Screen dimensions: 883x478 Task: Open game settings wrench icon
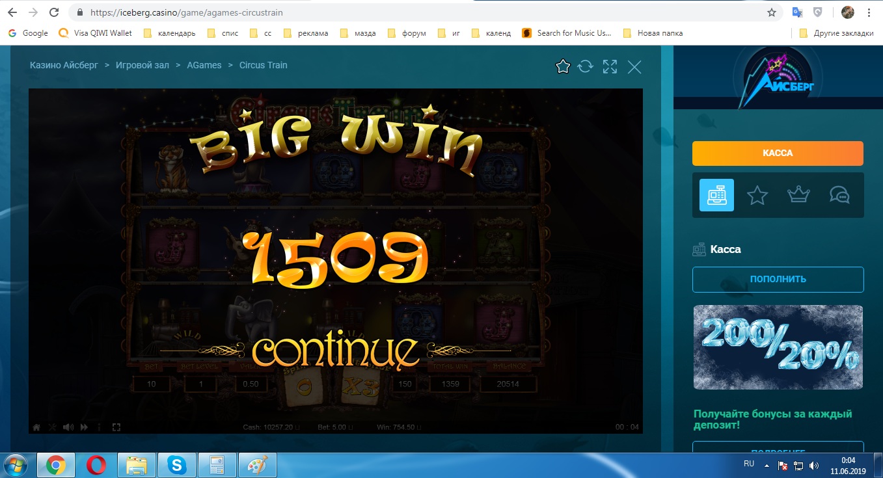(53, 427)
